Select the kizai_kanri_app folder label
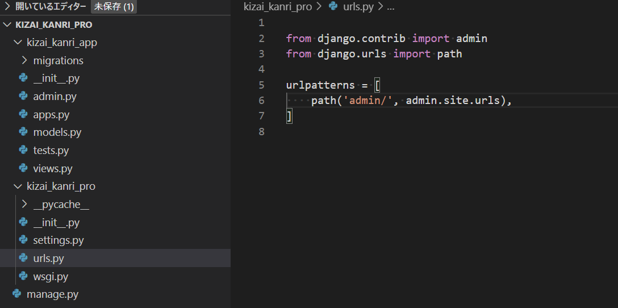 tap(62, 43)
